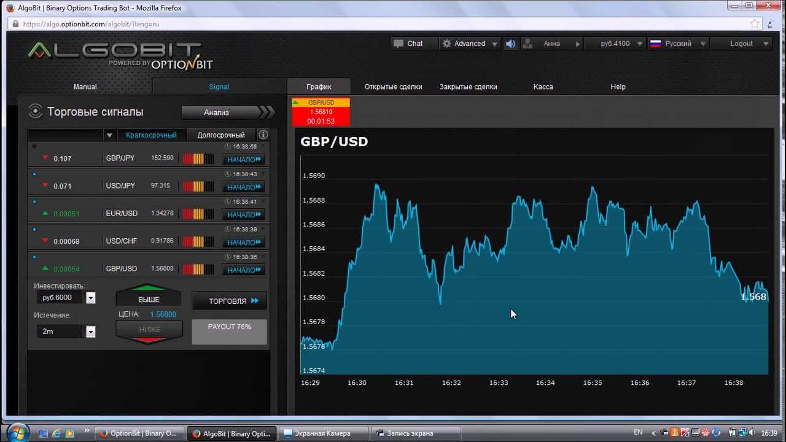Click the PAYOUT 76% box
Screen dimensions: 786x442
230,331
